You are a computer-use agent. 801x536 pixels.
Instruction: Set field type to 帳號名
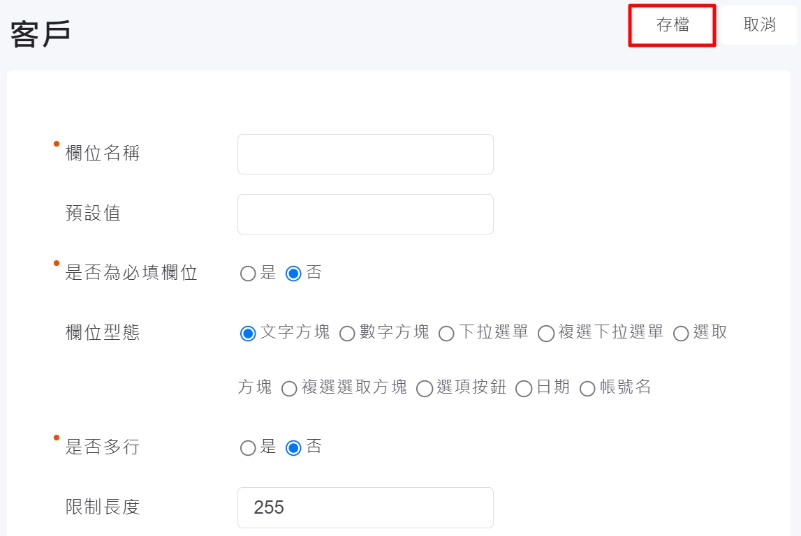pyautogui.click(x=587, y=389)
